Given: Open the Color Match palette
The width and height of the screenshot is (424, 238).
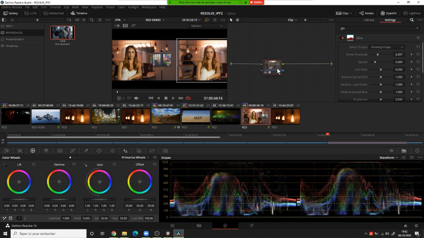Looking at the screenshot, I should click(x=20, y=151).
